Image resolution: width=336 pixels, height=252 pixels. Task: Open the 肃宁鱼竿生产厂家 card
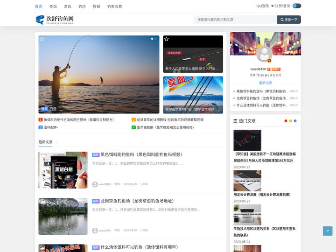pos(193,95)
